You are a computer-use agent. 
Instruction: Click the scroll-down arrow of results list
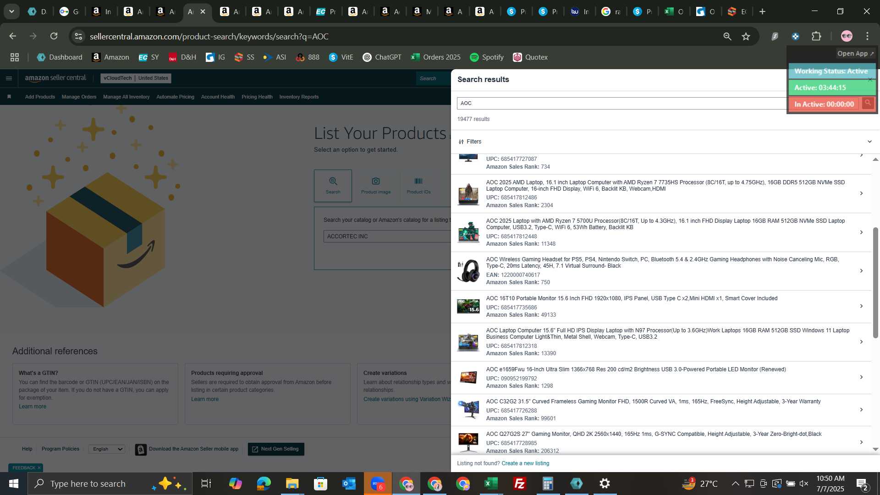875,449
